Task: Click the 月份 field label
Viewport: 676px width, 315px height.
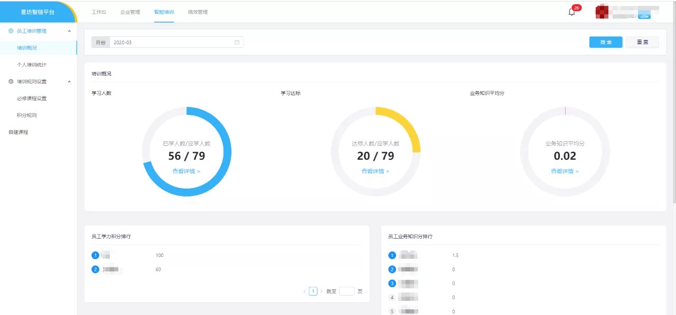Action: pyautogui.click(x=100, y=42)
